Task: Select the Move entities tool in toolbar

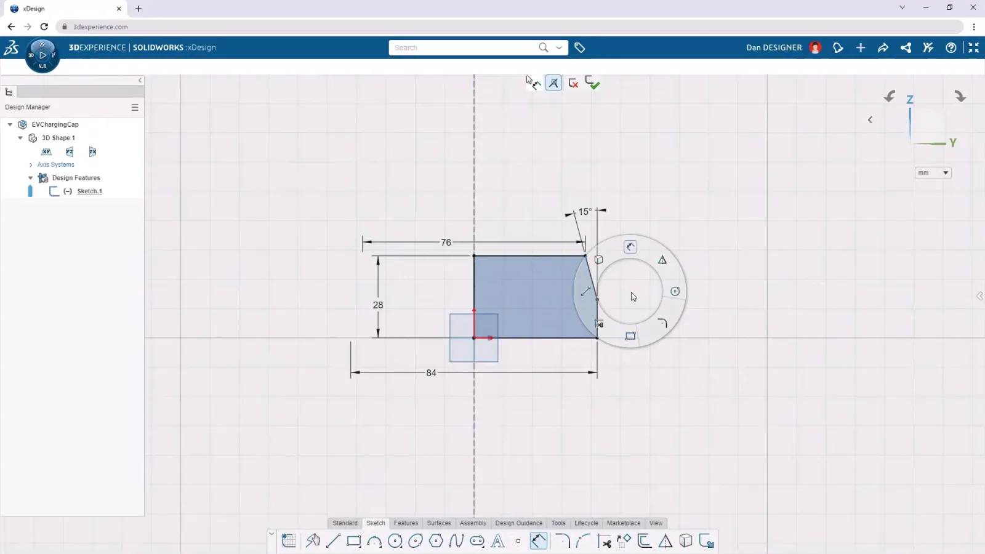Action: click(x=624, y=541)
